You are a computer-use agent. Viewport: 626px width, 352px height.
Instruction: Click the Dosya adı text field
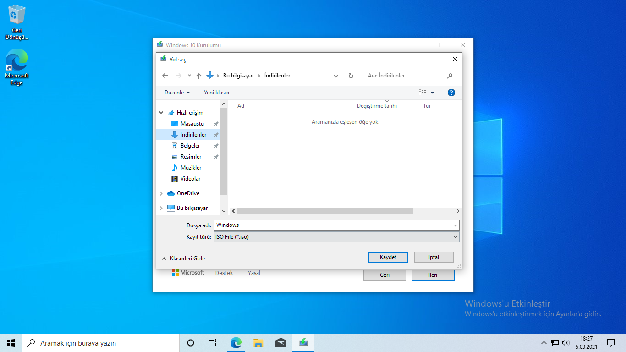click(x=333, y=225)
